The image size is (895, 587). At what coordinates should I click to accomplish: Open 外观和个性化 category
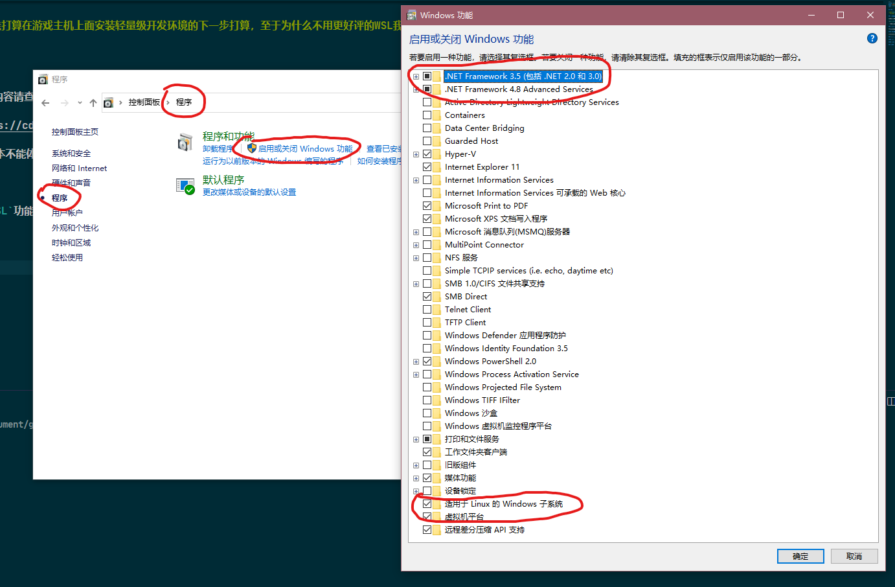pos(75,228)
